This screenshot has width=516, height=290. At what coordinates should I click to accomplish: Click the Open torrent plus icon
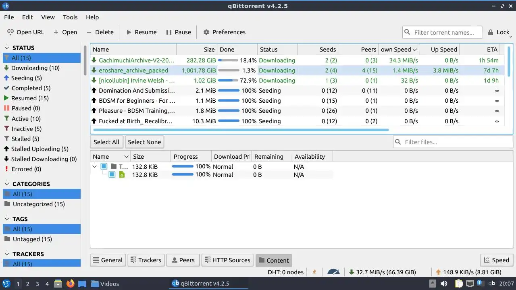click(x=56, y=32)
